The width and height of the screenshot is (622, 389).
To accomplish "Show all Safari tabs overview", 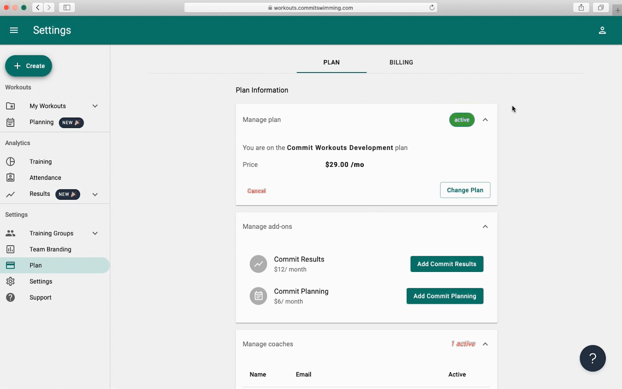I will [601, 7].
